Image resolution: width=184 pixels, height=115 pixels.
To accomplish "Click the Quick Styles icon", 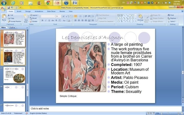I will (147, 18).
